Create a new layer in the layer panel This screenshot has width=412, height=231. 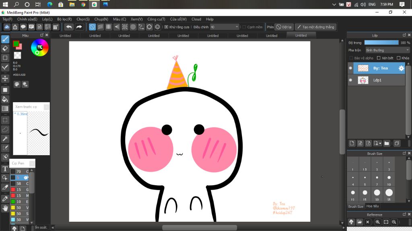(352, 143)
